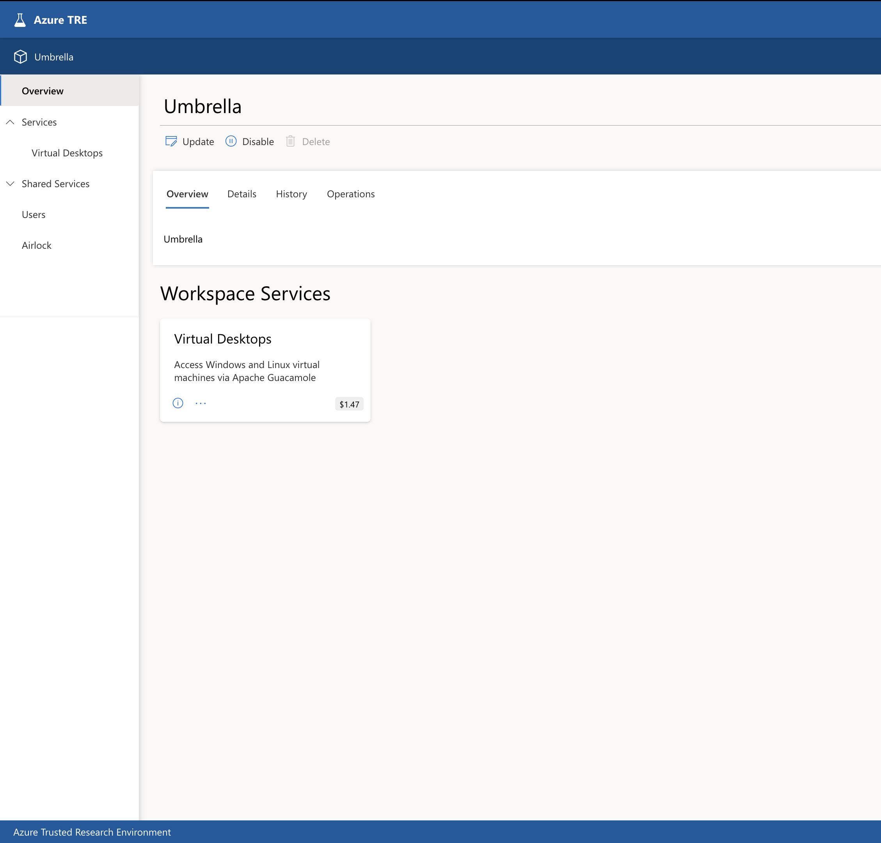The height and width of the screenshot is (843, 881).
Task: Select Overview in the left navigation
Action: coord(43,91)
